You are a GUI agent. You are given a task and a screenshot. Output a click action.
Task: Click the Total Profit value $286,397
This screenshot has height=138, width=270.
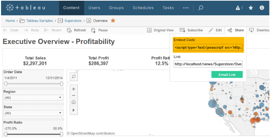coord(98,63)
